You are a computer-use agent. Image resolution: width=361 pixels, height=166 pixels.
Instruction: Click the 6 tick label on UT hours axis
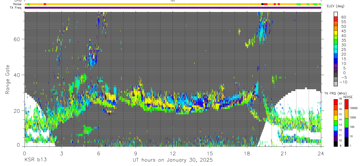tap(98, 153)
